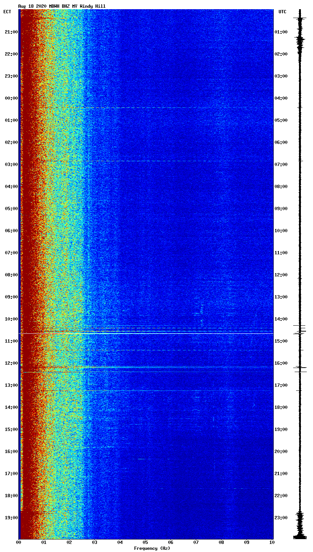
Task: Click the 01:00 UTC time label
Action: (281, 32)
